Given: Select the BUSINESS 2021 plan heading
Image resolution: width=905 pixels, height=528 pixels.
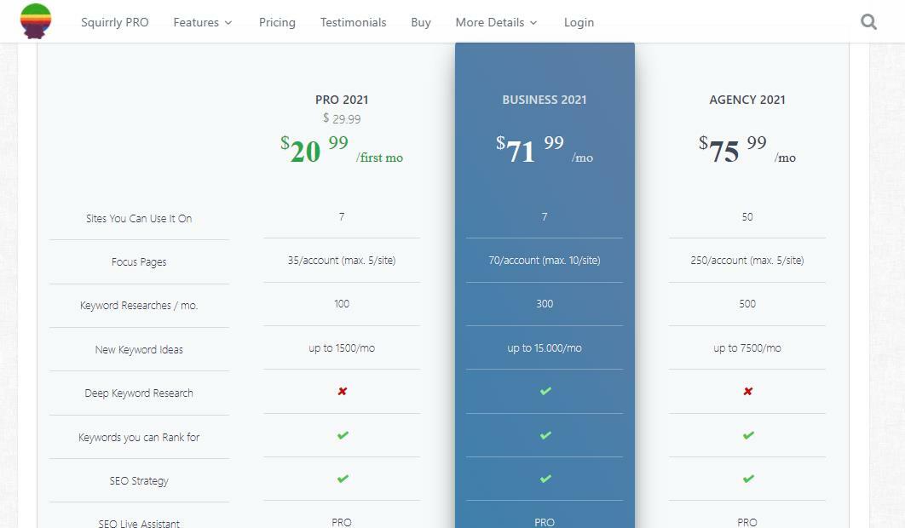Looking at the screenshot, I should tap(545, 100).
